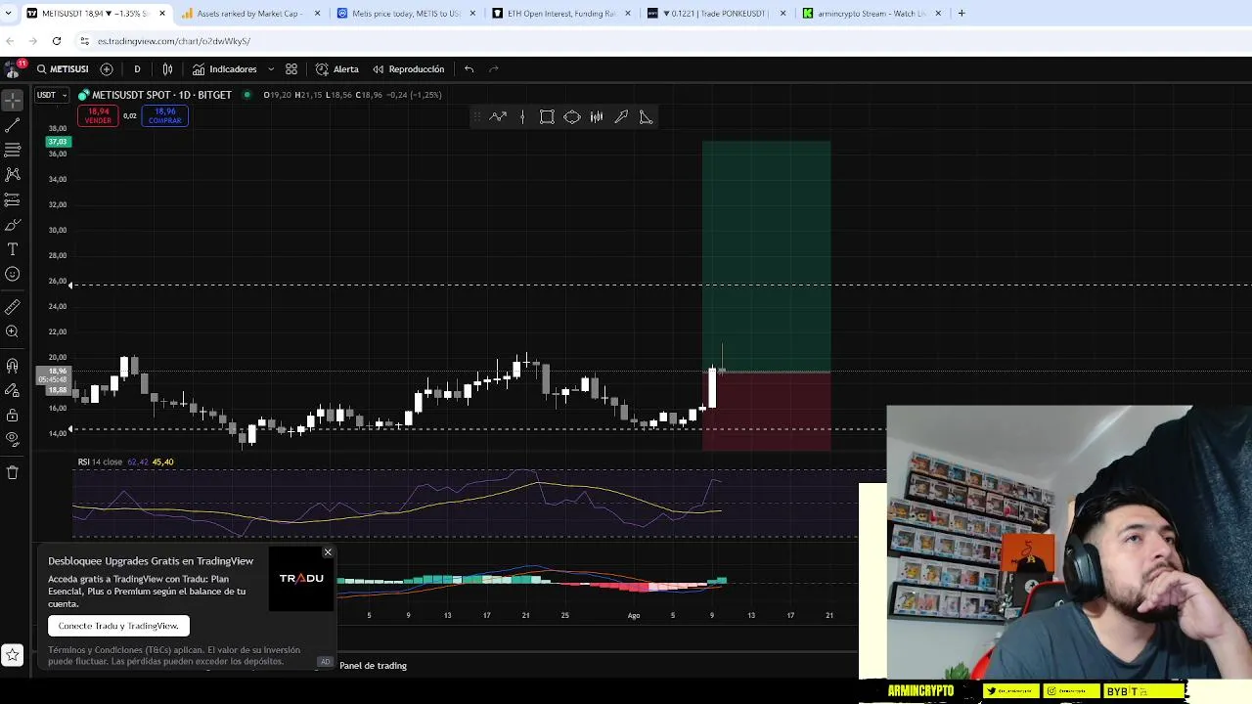This screenshot has width=1252, height=704.
Task: Open user profile avatar menu
Action: pyautogui.click(x=13, y=69)
